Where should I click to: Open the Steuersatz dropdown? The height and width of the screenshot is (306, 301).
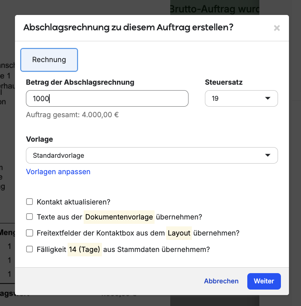coord(241,99)
